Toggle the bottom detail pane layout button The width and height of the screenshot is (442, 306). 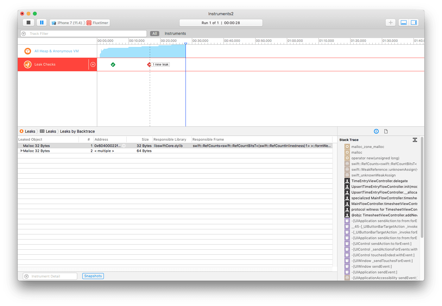pyautogui.click(x=403, y=22)
